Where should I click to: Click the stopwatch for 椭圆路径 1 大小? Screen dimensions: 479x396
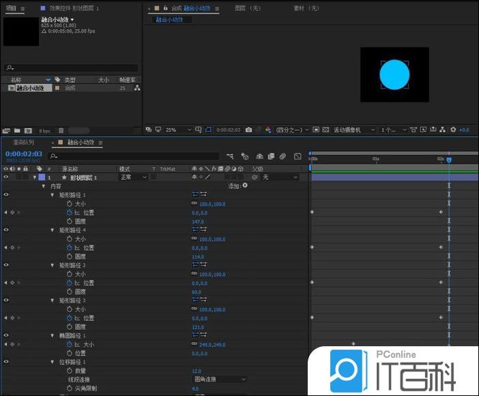[x=69, y=344]
